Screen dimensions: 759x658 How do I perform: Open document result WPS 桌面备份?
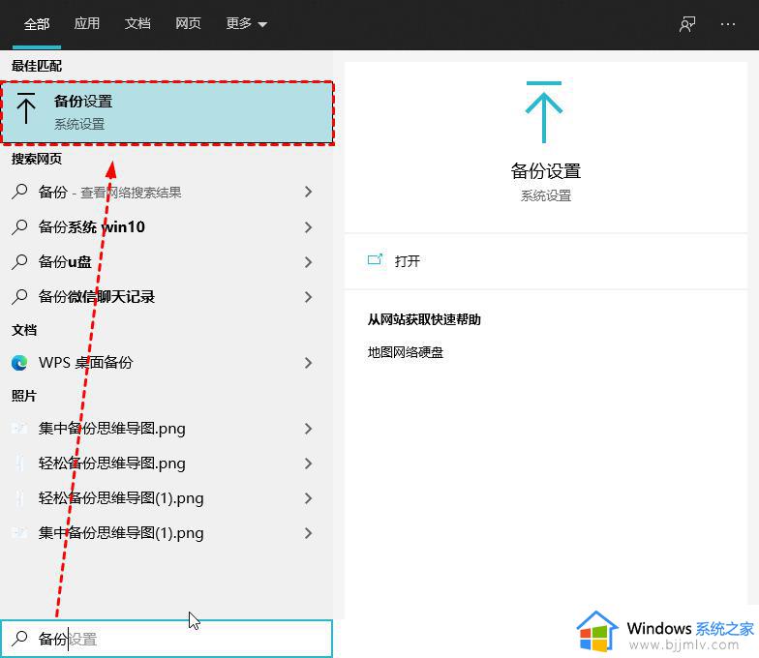tap(85, 362)
